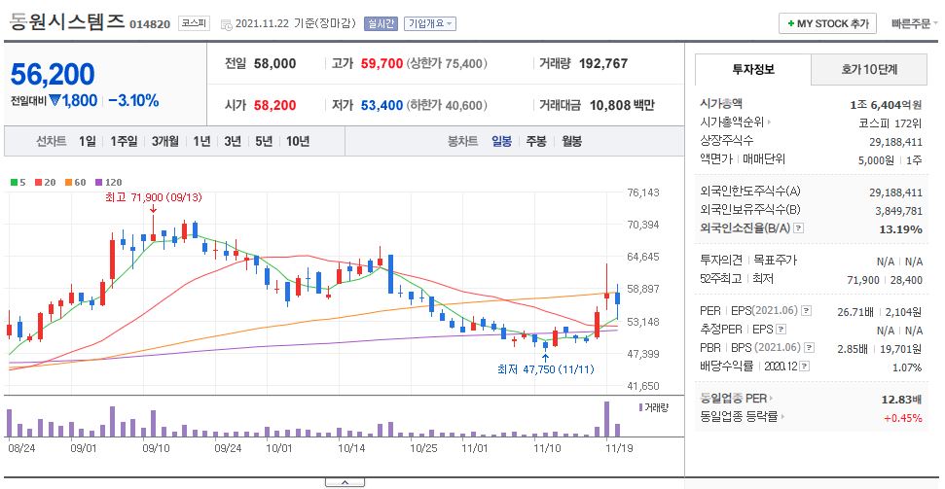Click the 시가총액 value 1조 6,404억원
This screenshot has width=945, height=489.
point(886,104)
